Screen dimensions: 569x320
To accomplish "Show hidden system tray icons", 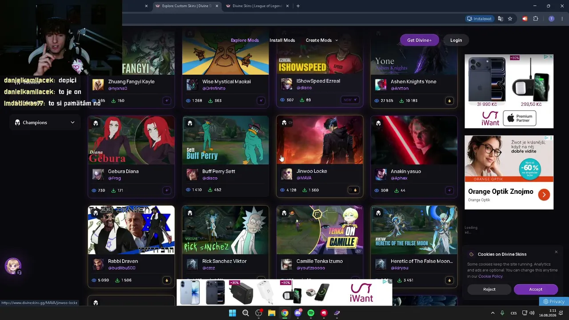I will (x=493, y=313).
